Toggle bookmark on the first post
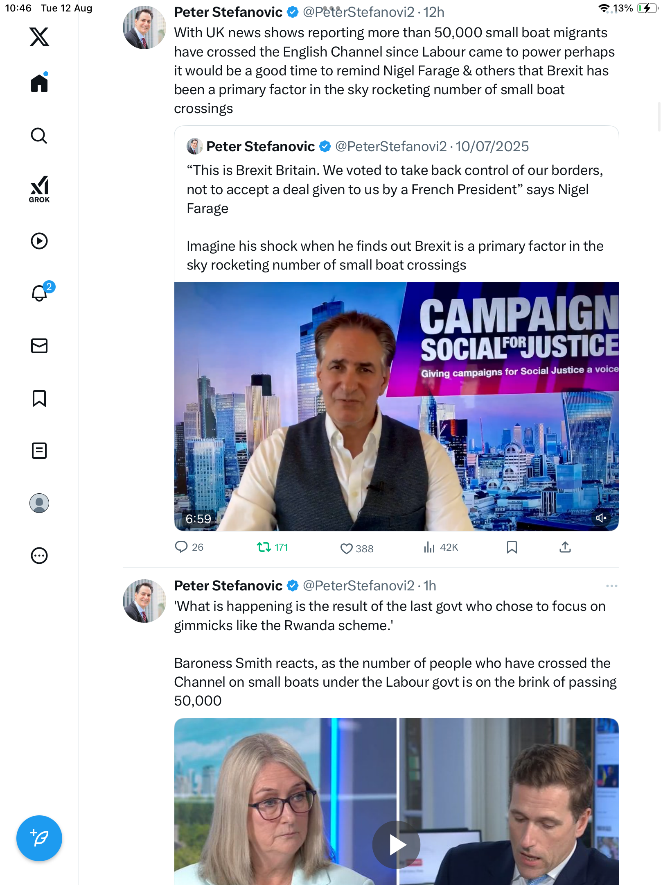 coord(512,547)
